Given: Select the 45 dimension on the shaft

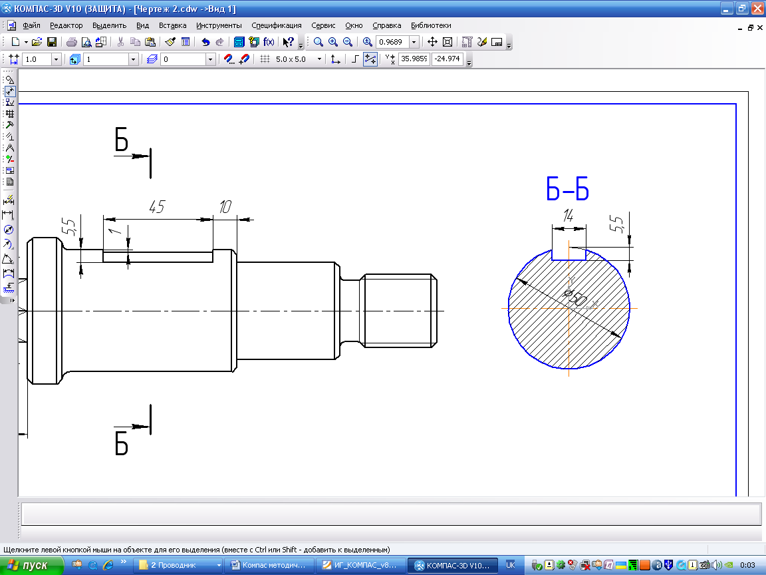Looking at the screenshot, I should 157,207.
